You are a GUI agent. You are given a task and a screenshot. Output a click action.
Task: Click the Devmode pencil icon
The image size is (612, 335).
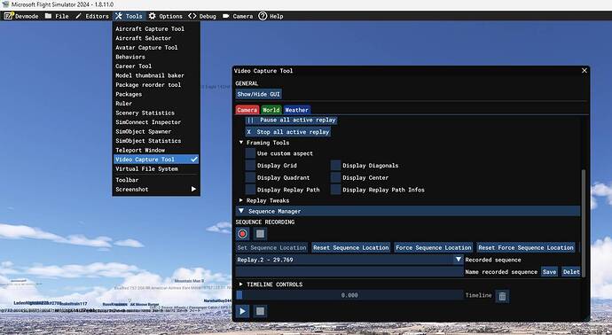pos(9,16)
